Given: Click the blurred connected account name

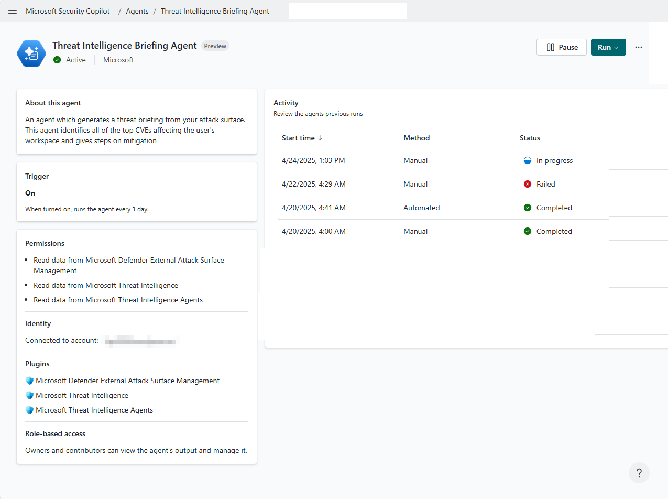Looking at the screenshot, I should [x=141, y=341].
